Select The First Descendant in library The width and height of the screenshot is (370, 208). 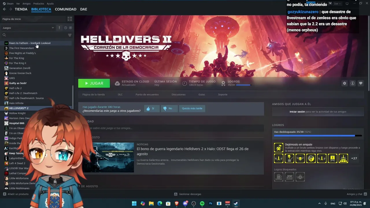[x=36, y=48]
